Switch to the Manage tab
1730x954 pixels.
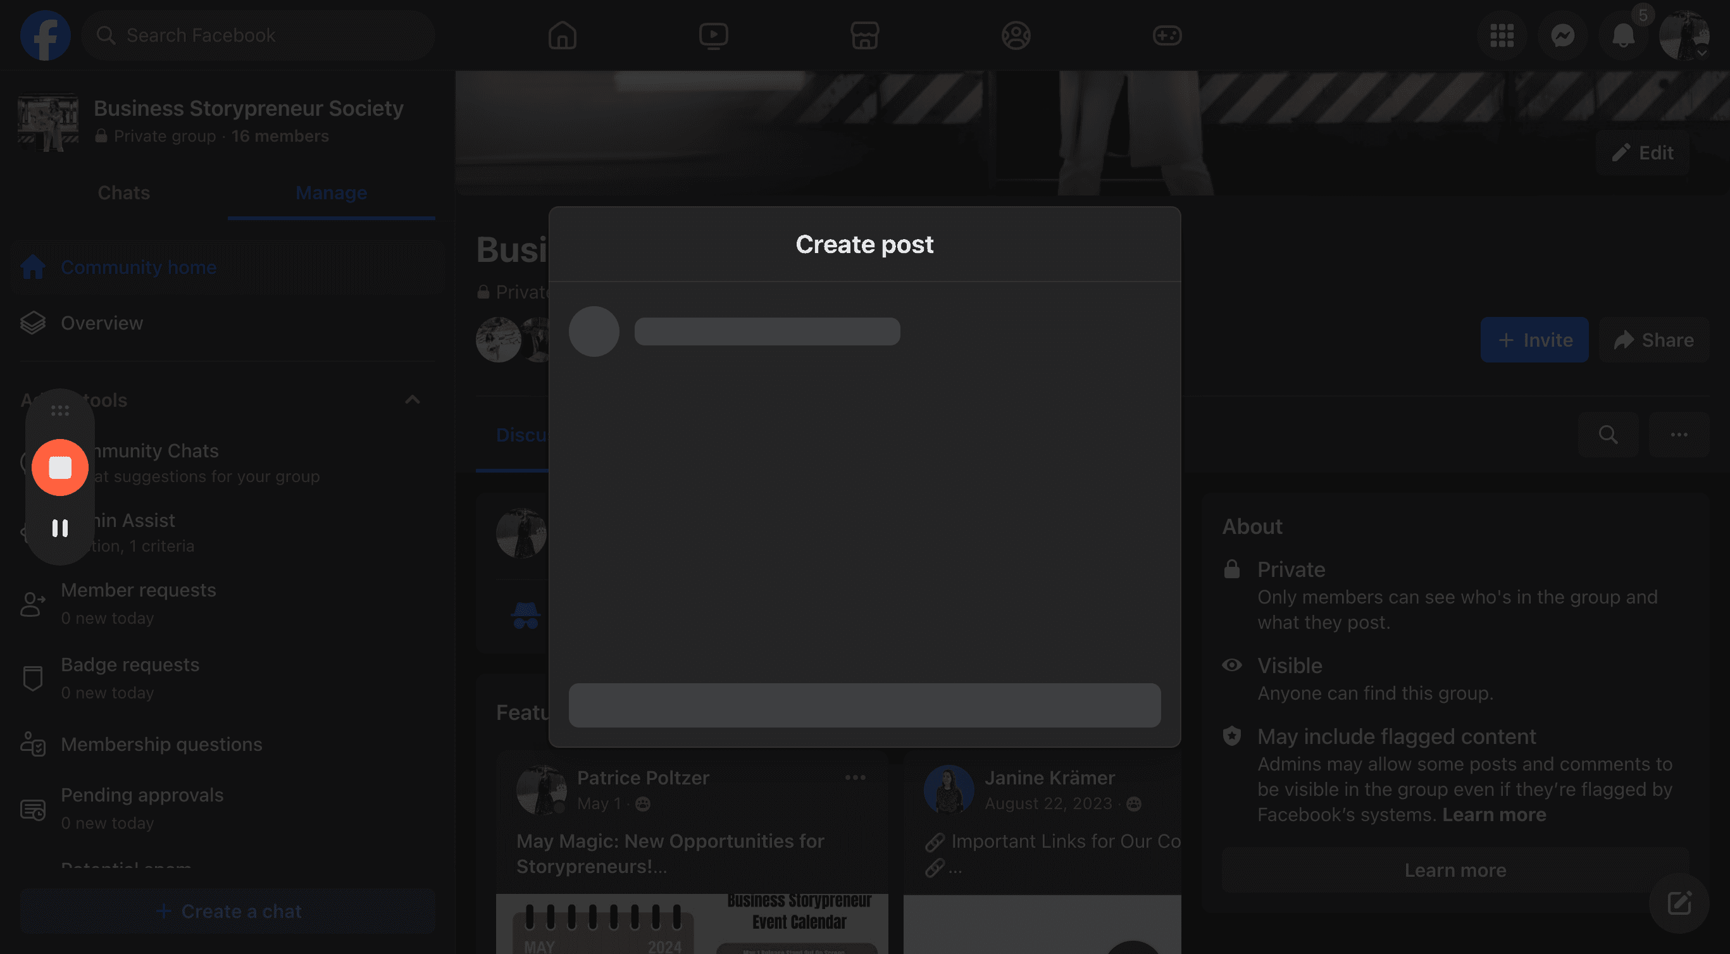pos(331,193)
